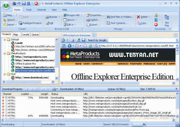Switch to the Tools ribbon tab
Viewport: 180px width, 127px height.
tap(29, 10)
